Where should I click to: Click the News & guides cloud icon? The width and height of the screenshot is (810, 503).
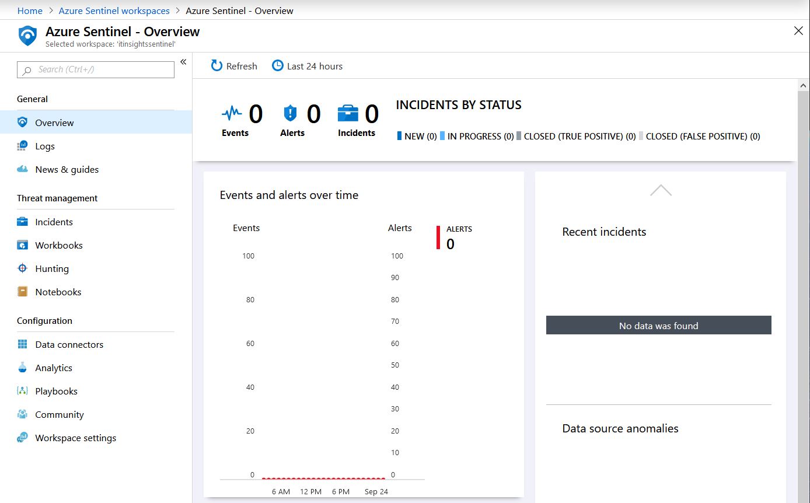point(23,169)
